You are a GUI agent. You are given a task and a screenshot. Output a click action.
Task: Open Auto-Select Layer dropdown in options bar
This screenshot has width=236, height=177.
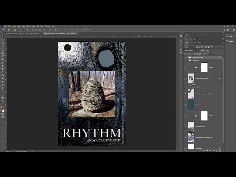coord(21,30)
